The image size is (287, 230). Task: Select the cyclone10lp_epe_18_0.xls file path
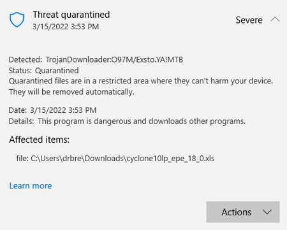(122, 159)
